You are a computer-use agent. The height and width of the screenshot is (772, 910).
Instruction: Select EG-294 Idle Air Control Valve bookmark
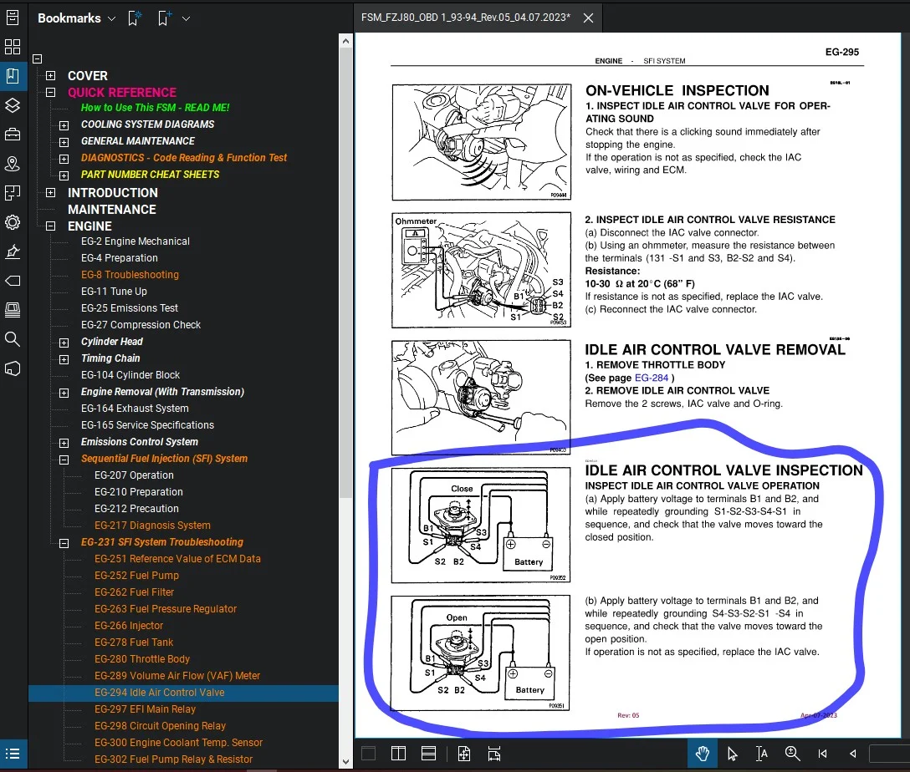pyautogui.click(x=160, y=693)
